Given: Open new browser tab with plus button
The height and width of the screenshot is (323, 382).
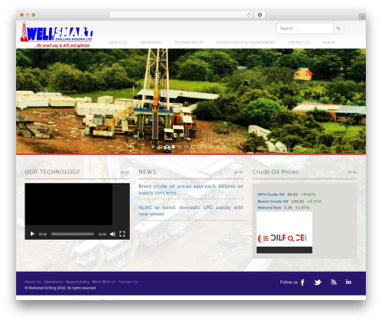Looking at the screenshot, I should click(362, 17).
